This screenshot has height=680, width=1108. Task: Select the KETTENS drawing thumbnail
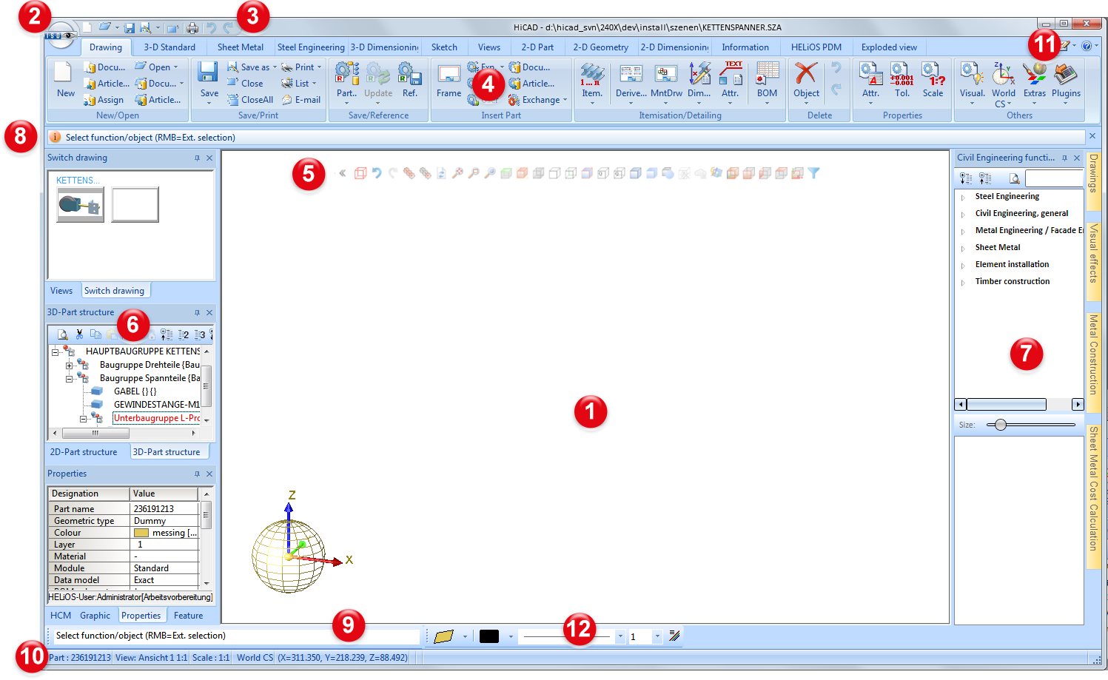click(80, 205)
